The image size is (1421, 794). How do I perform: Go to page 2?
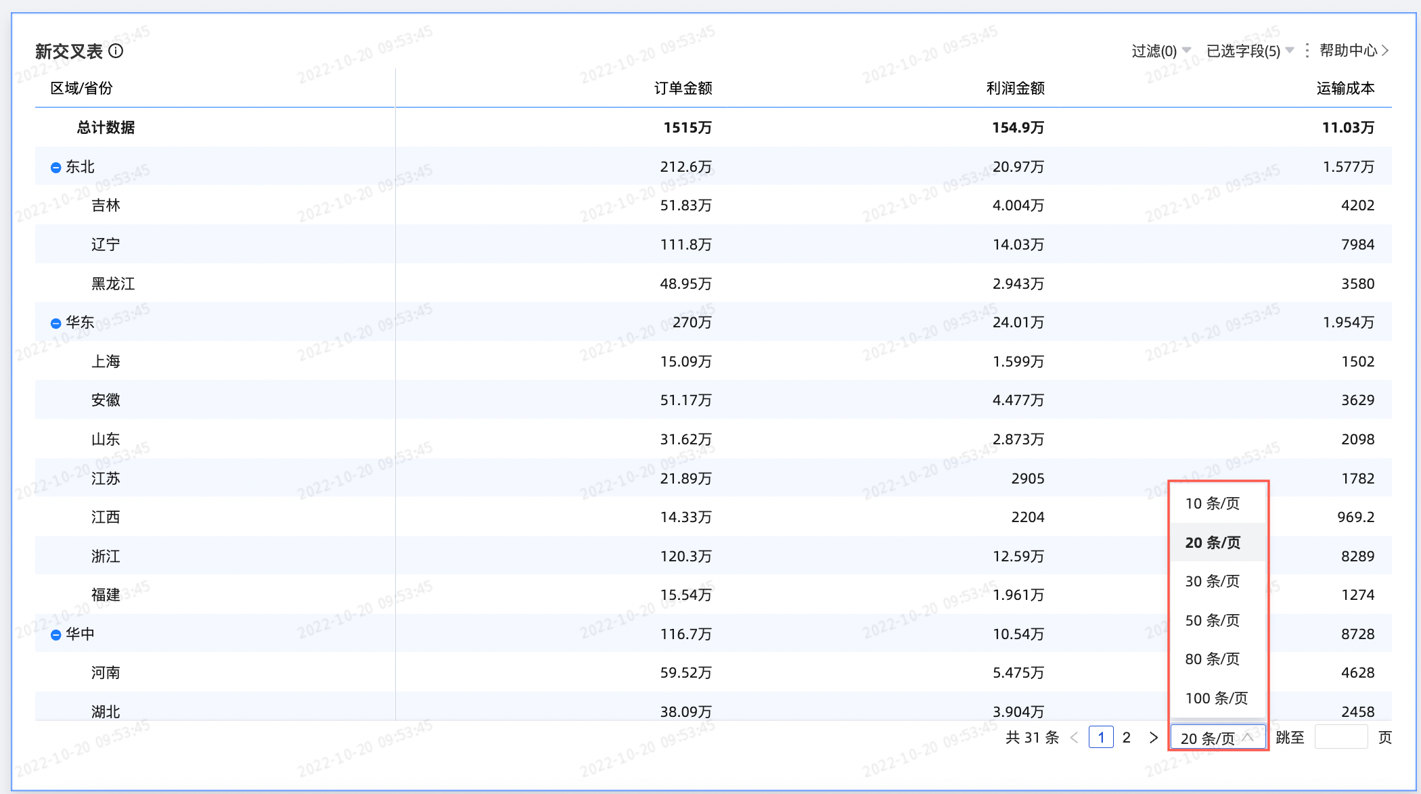[1127, 737]
